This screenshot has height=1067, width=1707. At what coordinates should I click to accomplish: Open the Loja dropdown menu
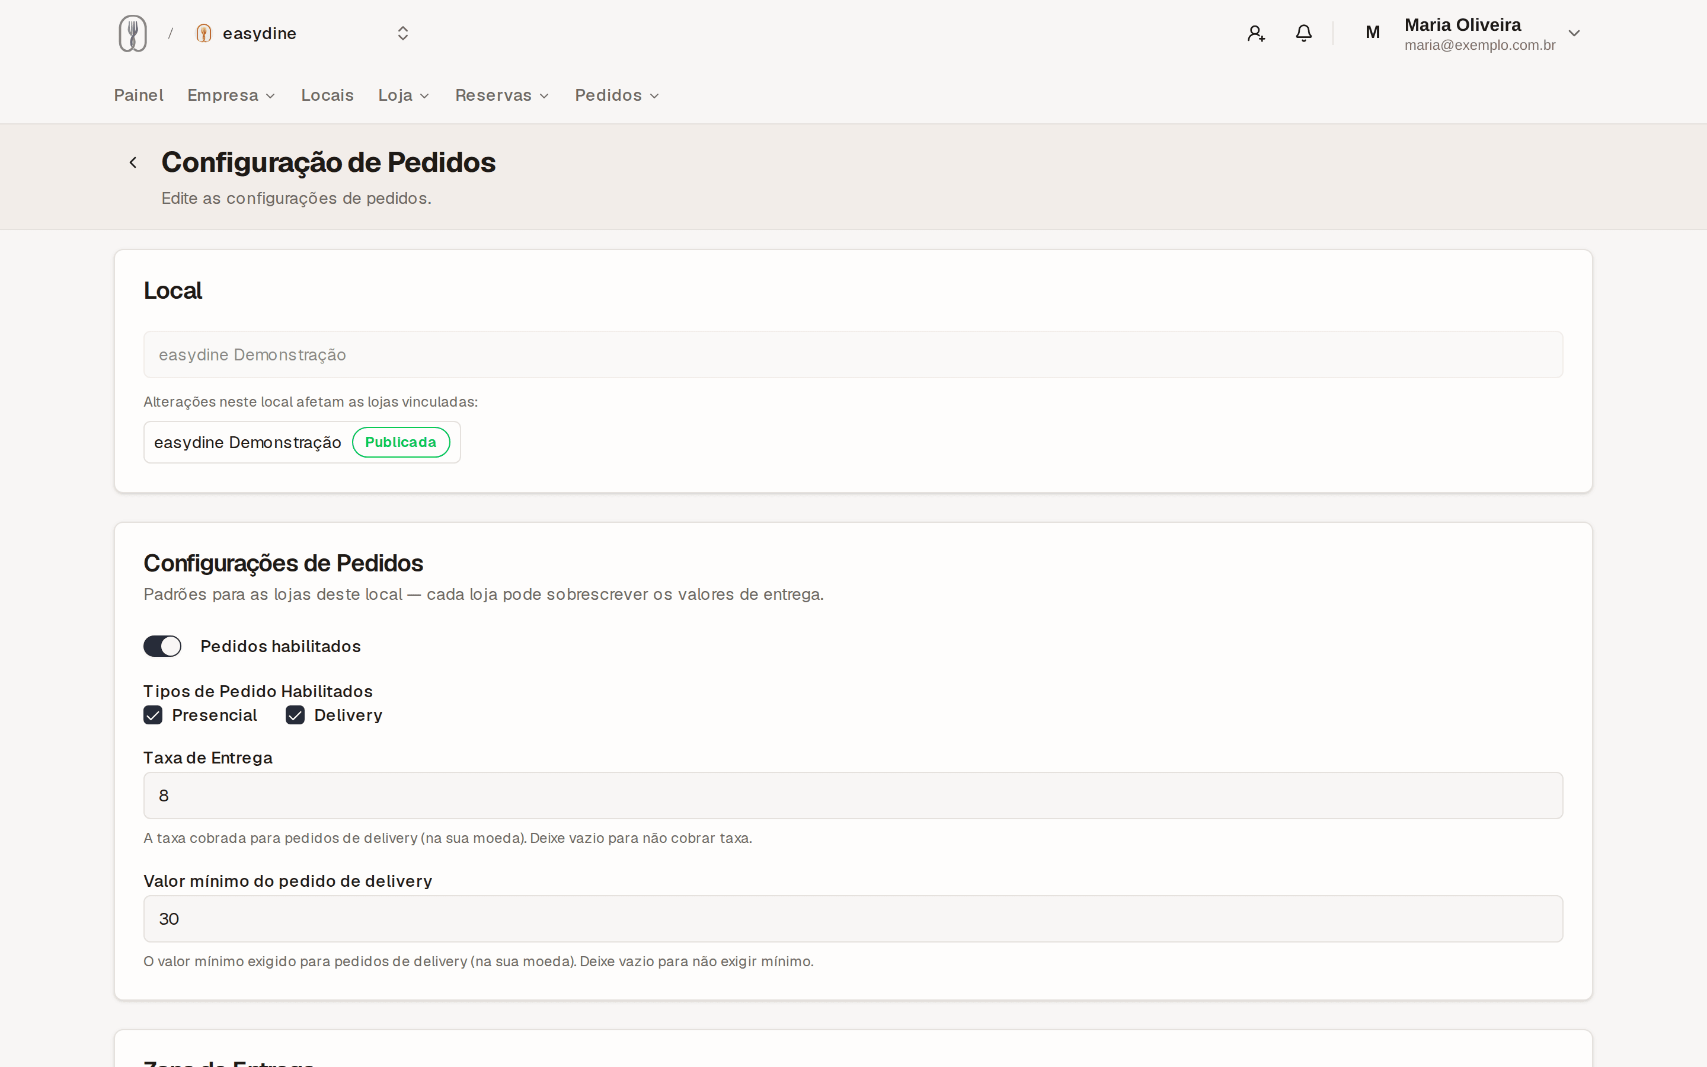[404, 95]
